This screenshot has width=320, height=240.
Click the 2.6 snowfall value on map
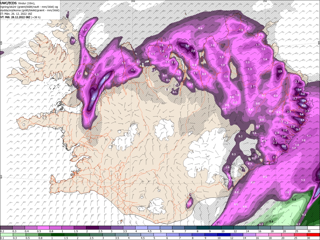(x=285, y=130)
